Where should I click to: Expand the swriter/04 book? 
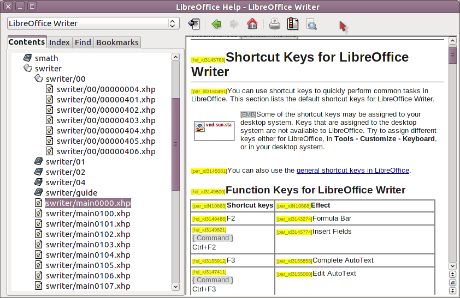(38, 182)
